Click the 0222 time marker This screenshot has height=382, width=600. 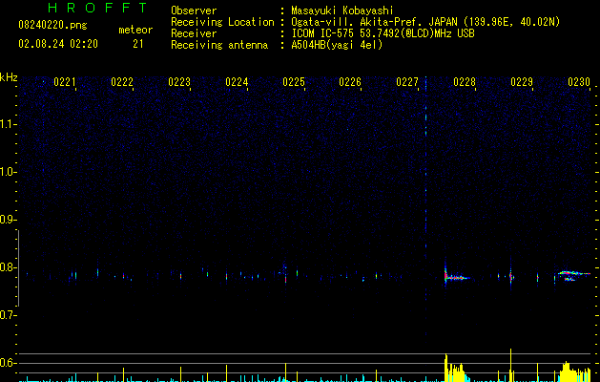[122, 82]
